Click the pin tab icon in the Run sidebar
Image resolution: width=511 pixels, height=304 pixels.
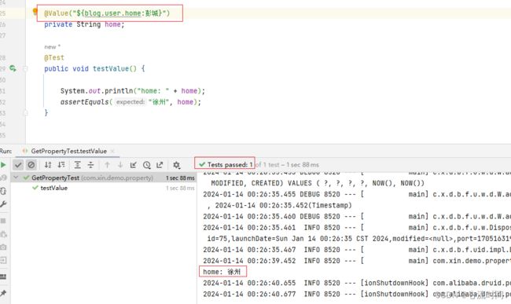point(3,294)
